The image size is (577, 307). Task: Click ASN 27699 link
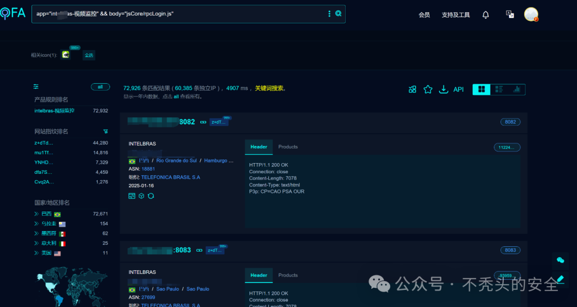[149, 297]
